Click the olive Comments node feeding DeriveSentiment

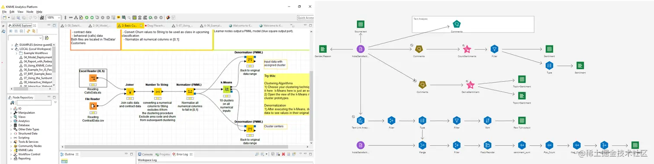(x=422, y=85)
